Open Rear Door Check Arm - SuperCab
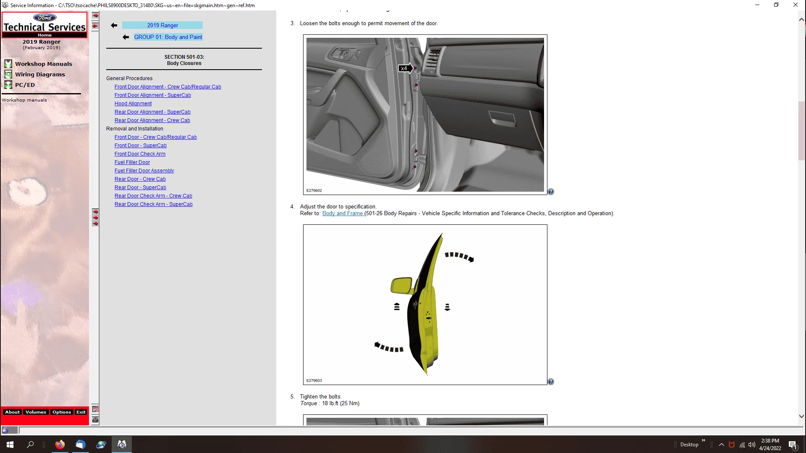The width and height of the screenshot is (806, 453). (154, 204)
